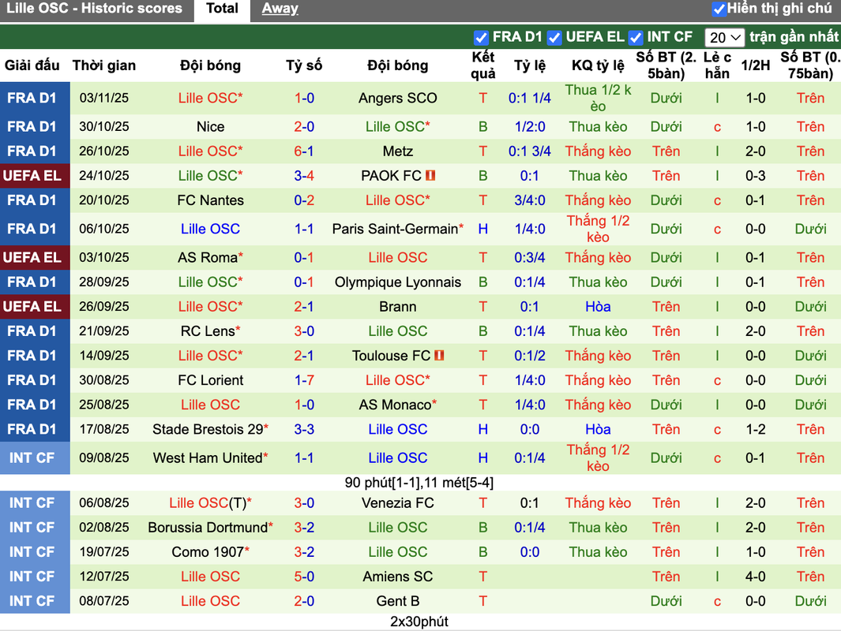Click the date 06/10/25

[x=104, y=229]
